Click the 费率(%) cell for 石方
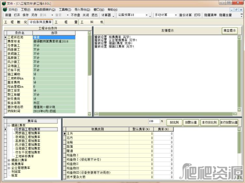Screen dimensions: 245x183 click(x=163, y=138)
